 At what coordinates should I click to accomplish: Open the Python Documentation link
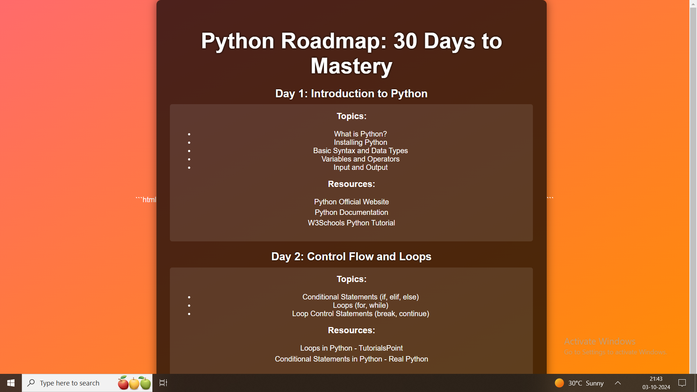[351, 212]
